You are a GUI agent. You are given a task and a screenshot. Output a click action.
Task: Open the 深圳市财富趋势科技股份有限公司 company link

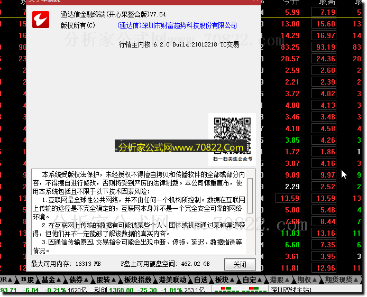pyautogui.click(x=177, y=25)
